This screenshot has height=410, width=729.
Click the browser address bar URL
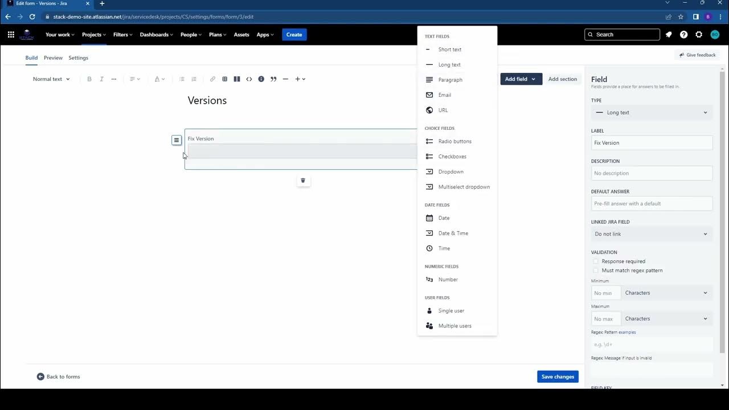coord(153,17)
